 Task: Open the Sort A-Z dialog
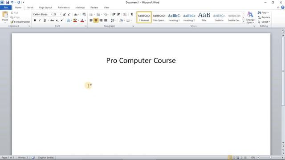coord(125,14)
